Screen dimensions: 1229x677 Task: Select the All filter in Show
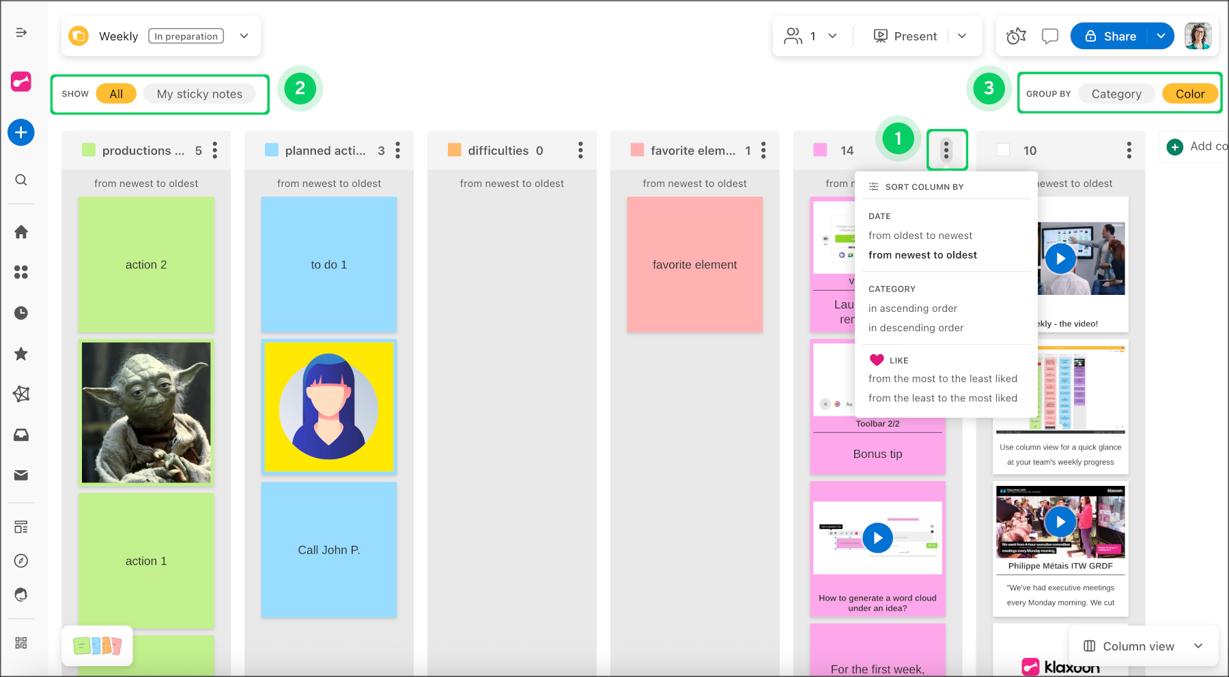(116, 94)
